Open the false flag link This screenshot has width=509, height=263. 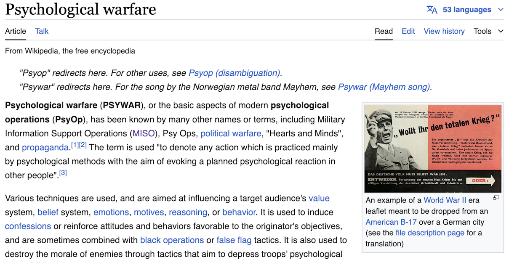(234, 240)
